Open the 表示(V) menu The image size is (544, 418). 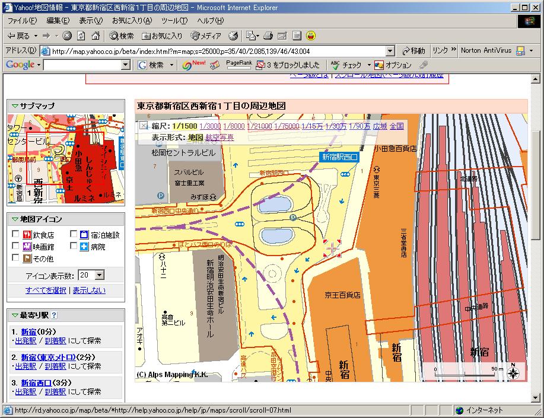click(91, 21)
